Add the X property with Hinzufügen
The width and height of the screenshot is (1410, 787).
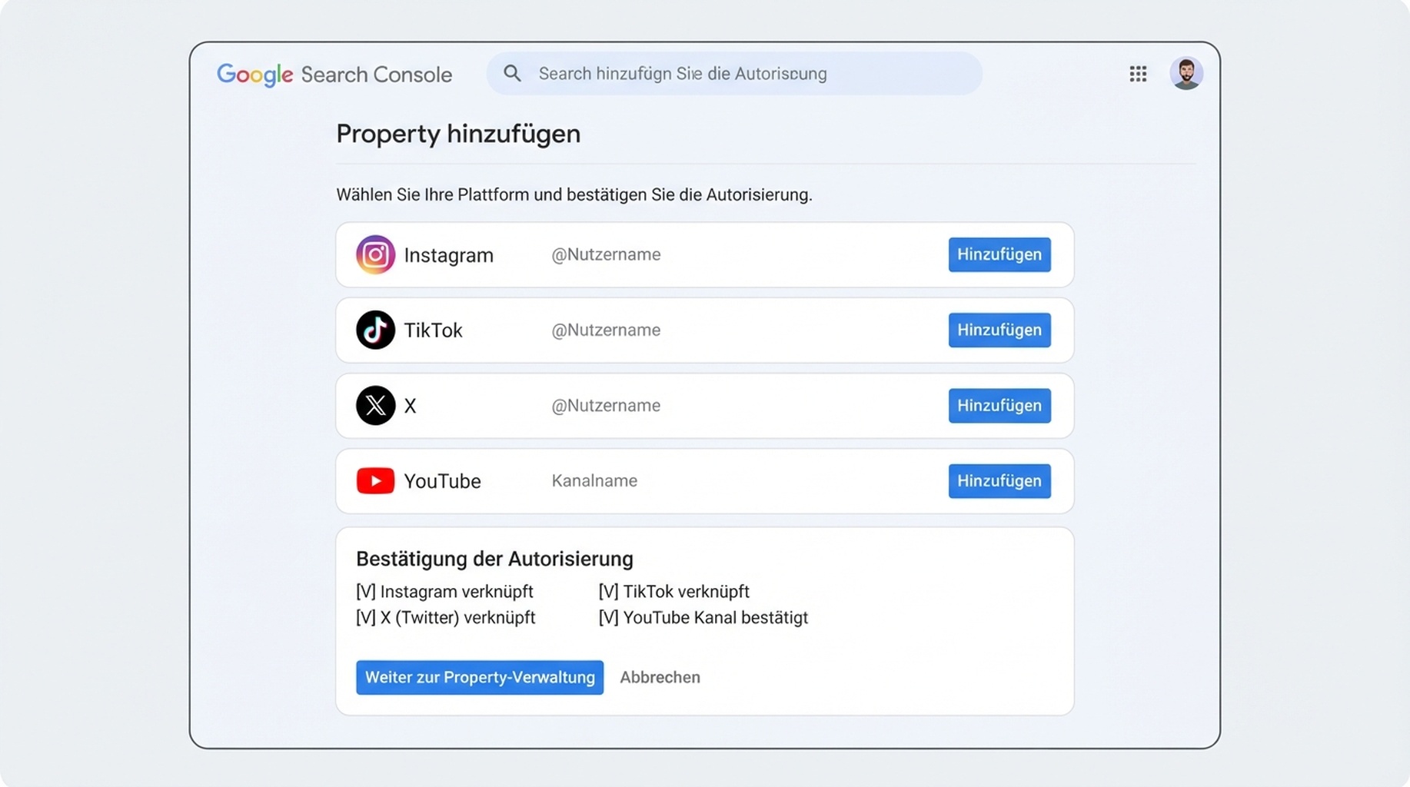[x=999, y=405]
